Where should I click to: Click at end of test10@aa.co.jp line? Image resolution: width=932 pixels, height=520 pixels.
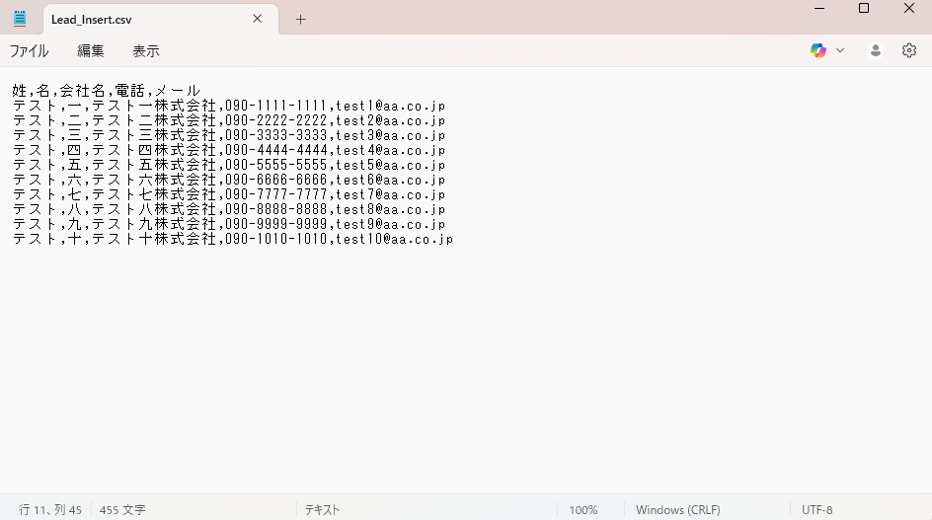pos(454,239)
